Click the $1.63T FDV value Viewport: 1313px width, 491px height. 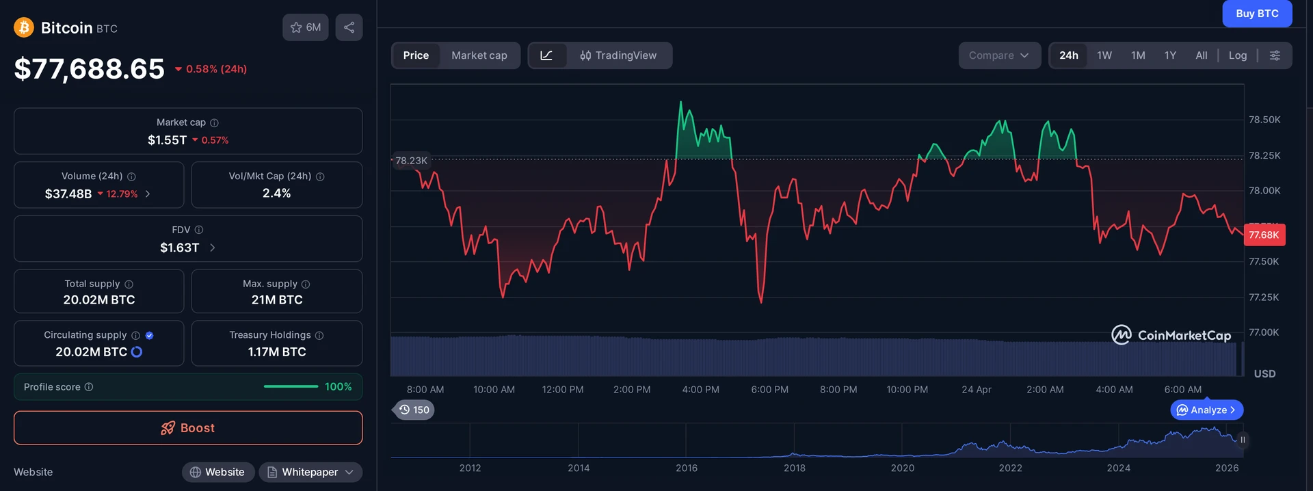[x=180, y=248]
